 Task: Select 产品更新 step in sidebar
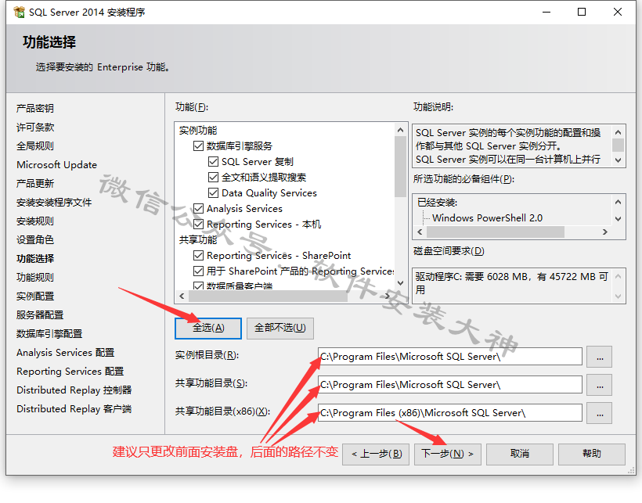(x=35, y=184)
